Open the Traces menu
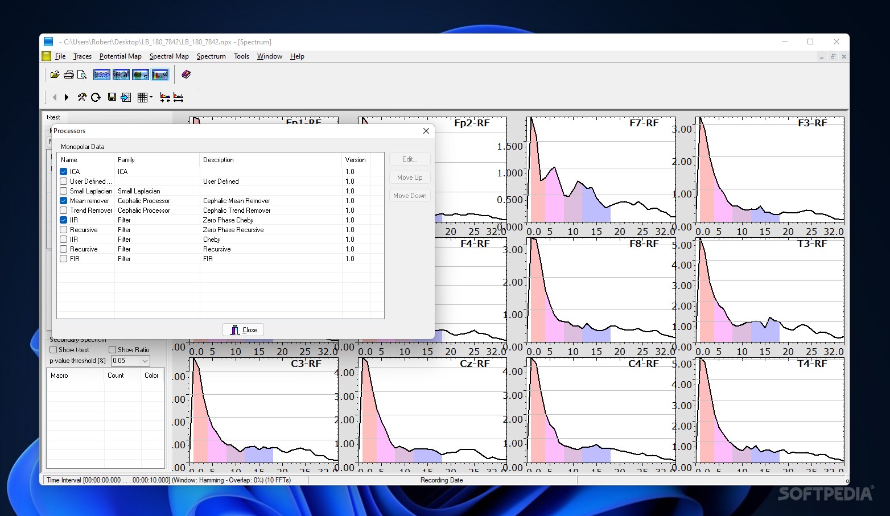The height and width of the screenshot is (516, 890). (x=83, y=56)
